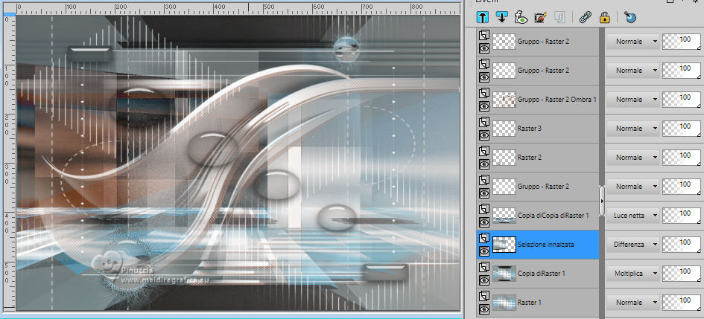Open Differenza blend mode dropdown

tap(632, 245)
